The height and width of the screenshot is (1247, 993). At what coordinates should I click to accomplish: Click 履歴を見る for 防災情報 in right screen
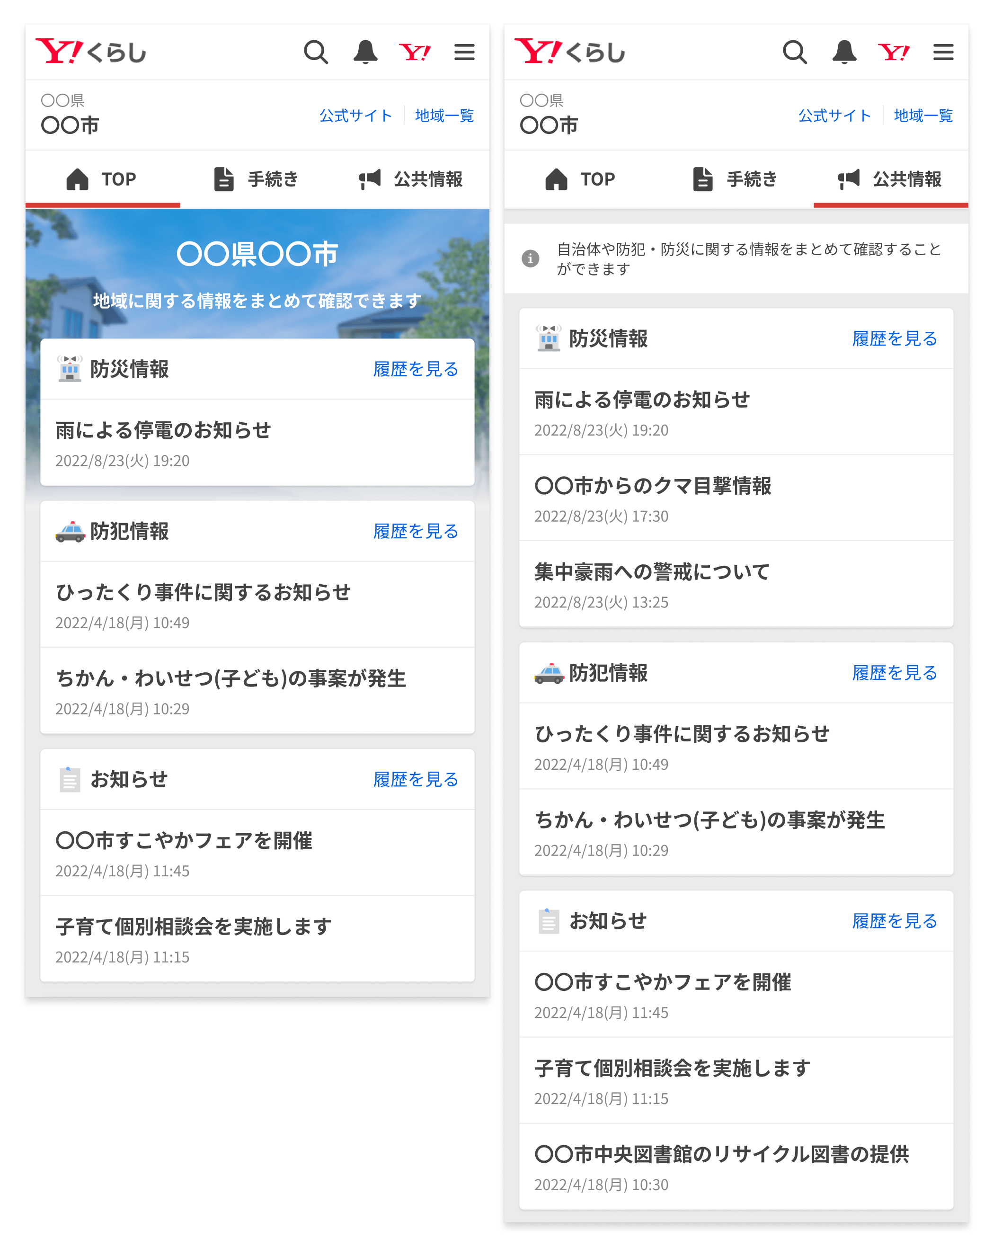895,338
